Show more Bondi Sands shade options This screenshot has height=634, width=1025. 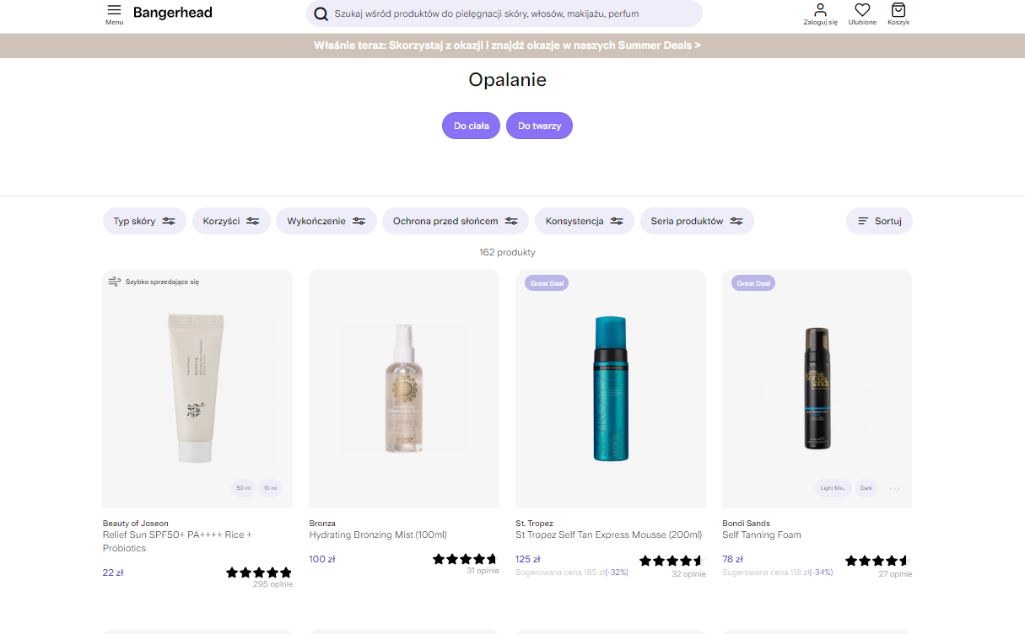coord(894,488)
